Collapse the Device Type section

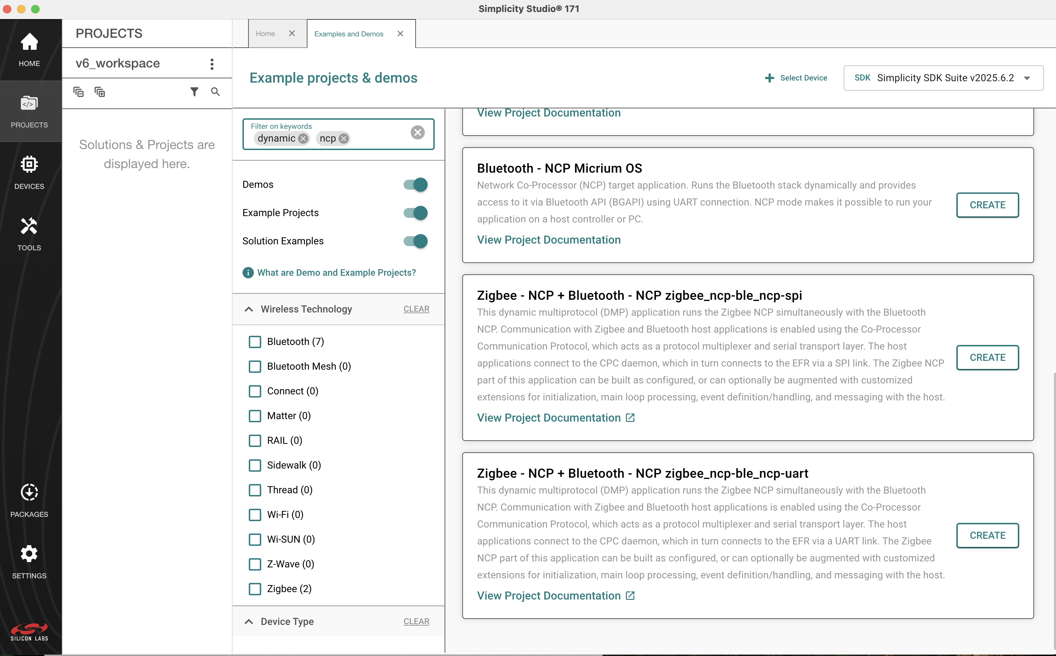click(x=249, y=621)
